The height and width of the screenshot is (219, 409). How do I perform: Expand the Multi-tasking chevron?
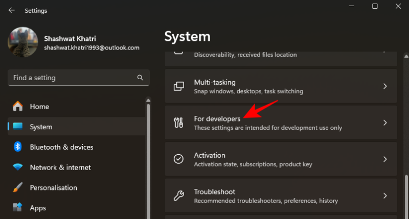pos(385,86)
